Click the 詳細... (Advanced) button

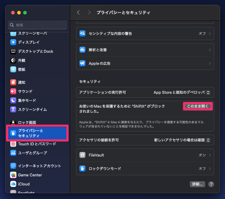tap(197, 184)
